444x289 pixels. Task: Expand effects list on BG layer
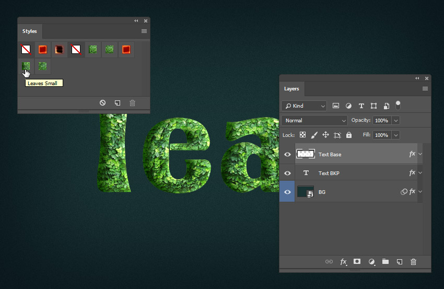[x=420, y=192]
